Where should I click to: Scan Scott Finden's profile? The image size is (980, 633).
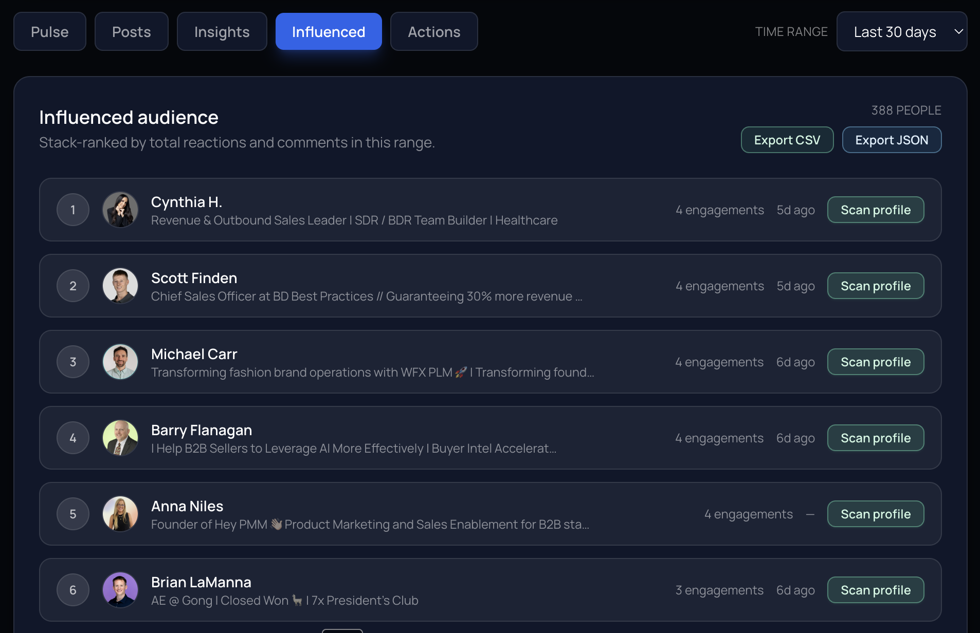pyautogui.click(x=876, y=286)
